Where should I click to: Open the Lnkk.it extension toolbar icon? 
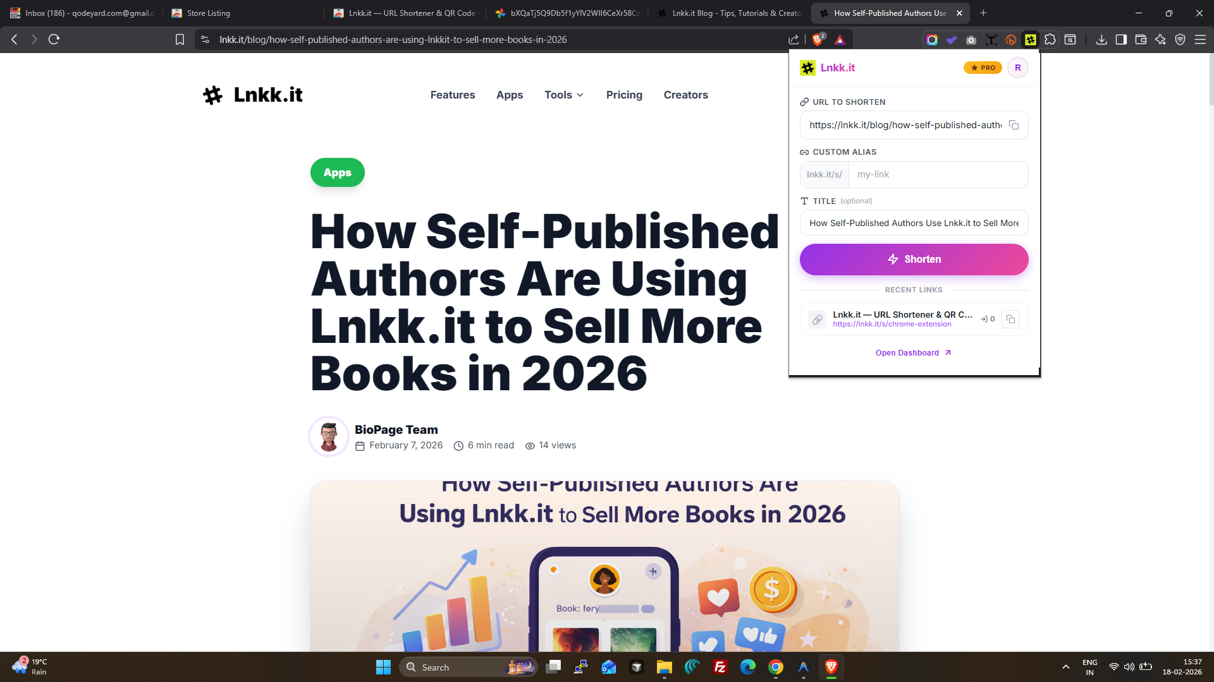coord(1030,40)
